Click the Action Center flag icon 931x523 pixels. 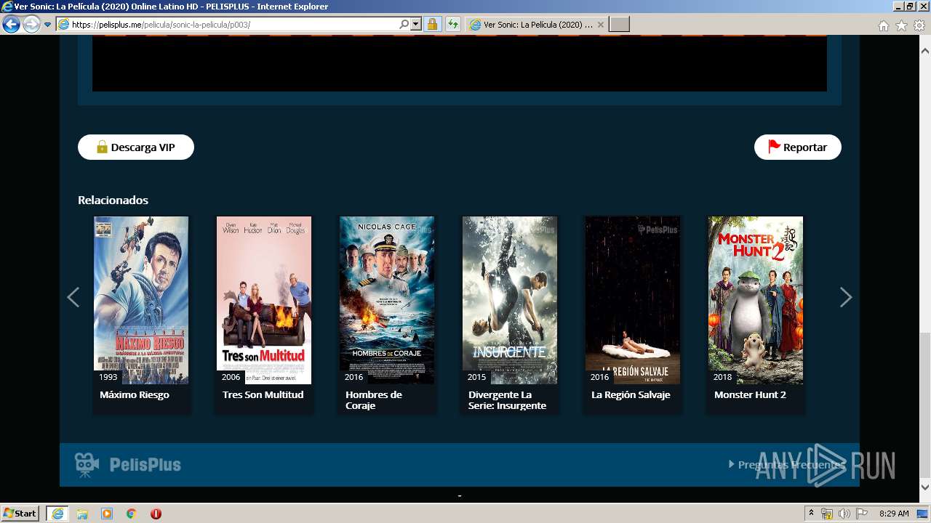click(862, 514)
